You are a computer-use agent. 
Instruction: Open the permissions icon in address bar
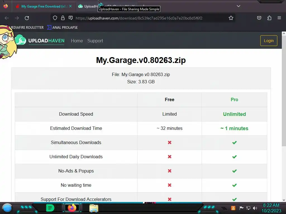[71, 18]
